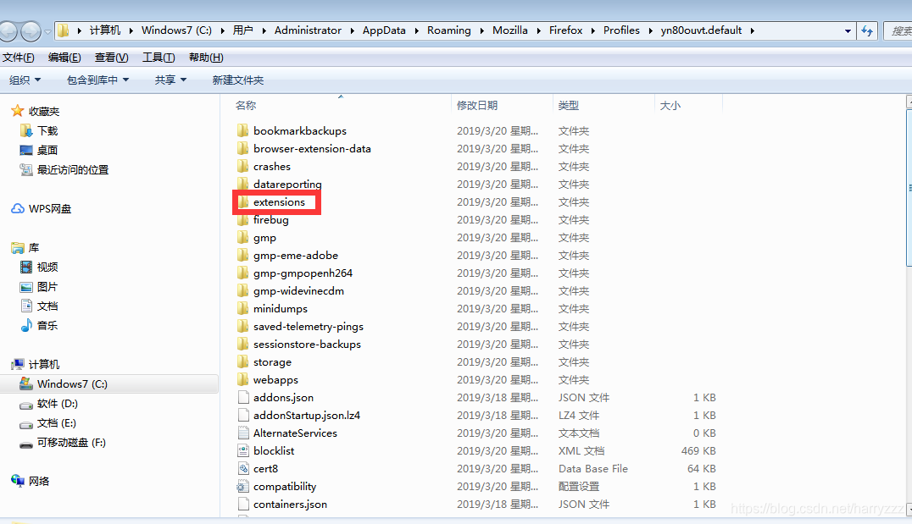Select the browser-extension-data folder icon

(243, 148)
